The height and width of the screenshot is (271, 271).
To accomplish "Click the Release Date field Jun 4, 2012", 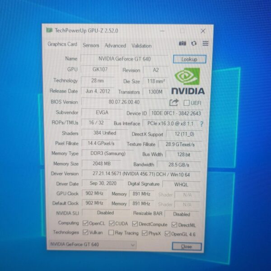I will point(98,91).
